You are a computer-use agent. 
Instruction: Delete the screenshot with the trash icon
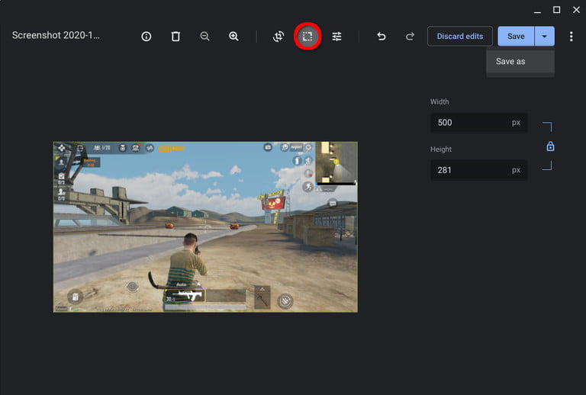click(175, 36)
